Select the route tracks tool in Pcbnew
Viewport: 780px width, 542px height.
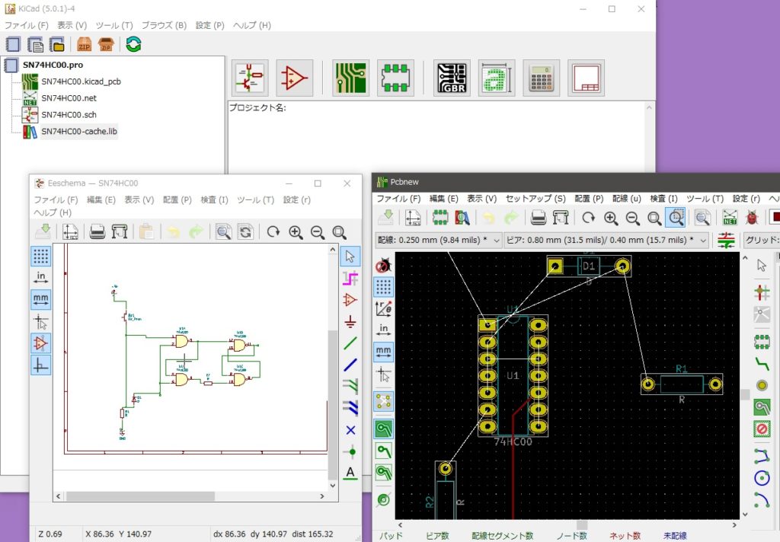pos(762,364)
